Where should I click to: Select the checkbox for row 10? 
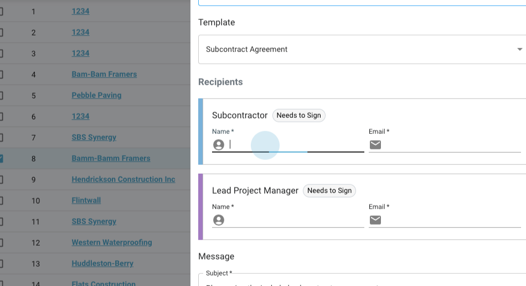coord(1,201)
